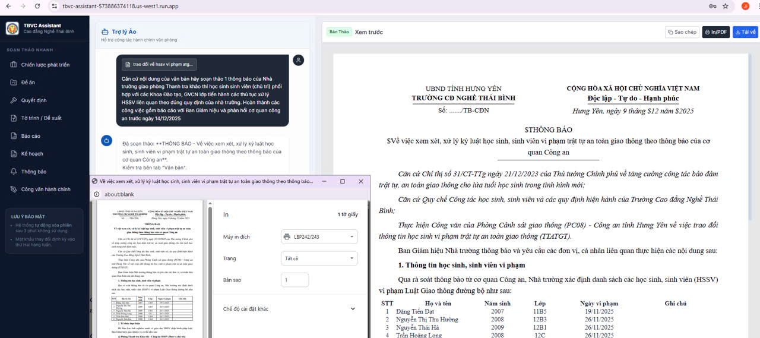Click the browser reload icon

click(37, 6)
